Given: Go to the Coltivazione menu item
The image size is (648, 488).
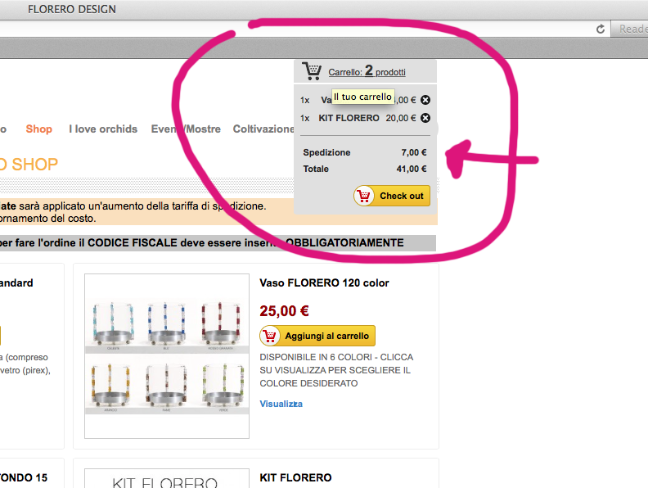Looking at the screenshot, I should [263, 129].
